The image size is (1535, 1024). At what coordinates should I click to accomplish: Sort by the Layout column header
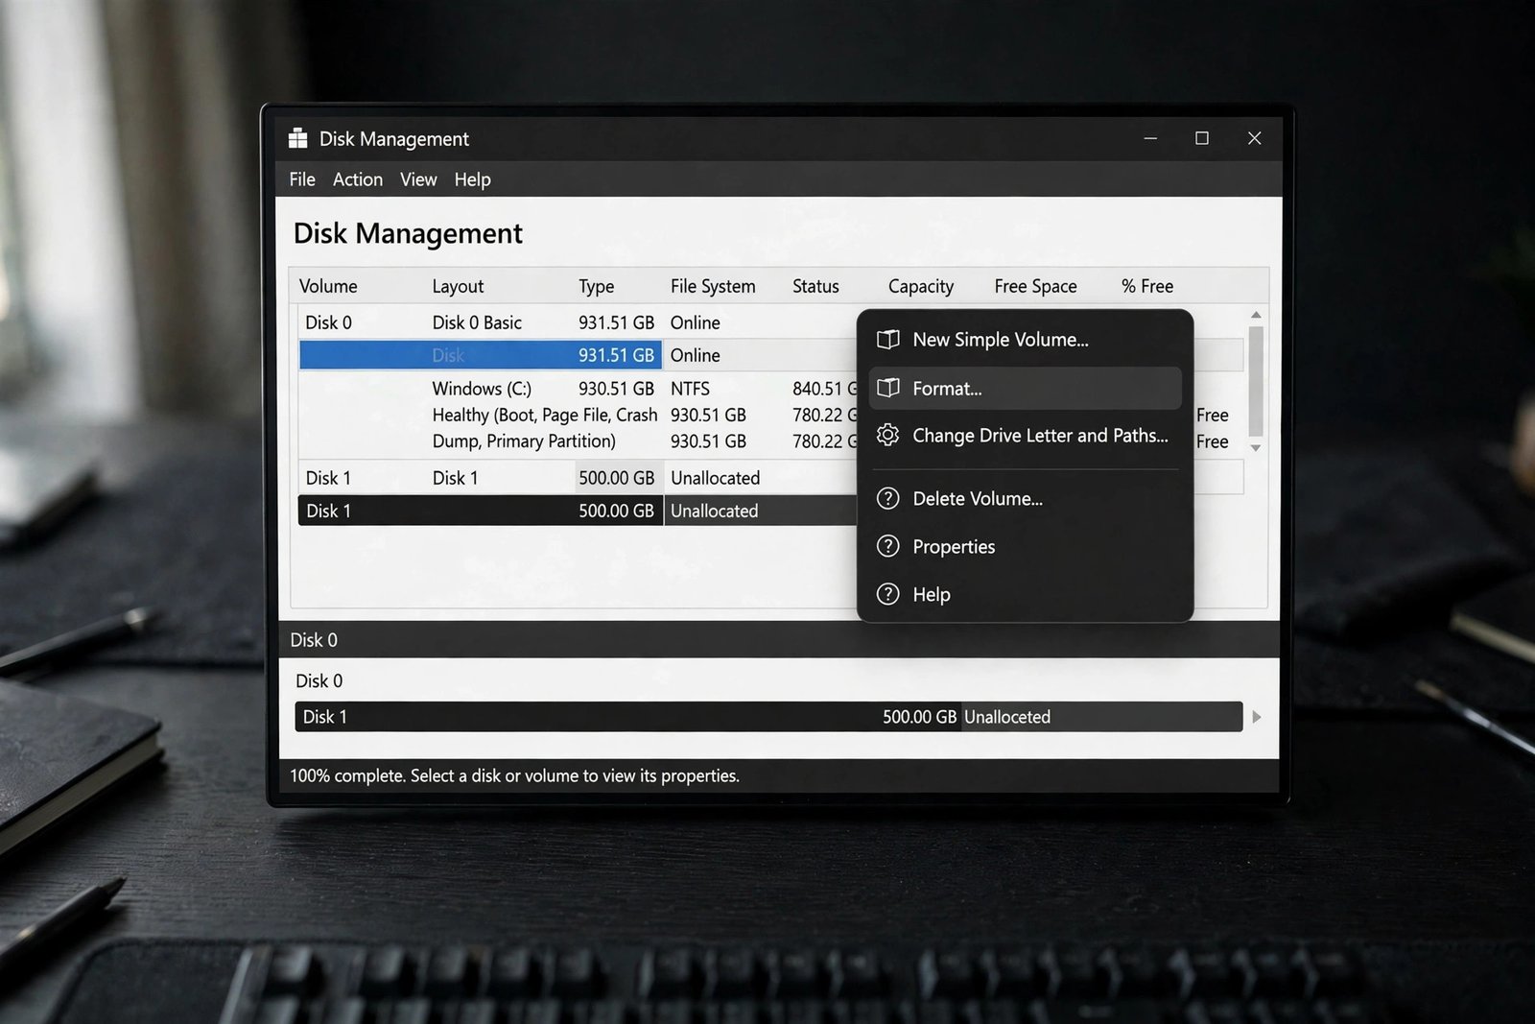point(458,286)
